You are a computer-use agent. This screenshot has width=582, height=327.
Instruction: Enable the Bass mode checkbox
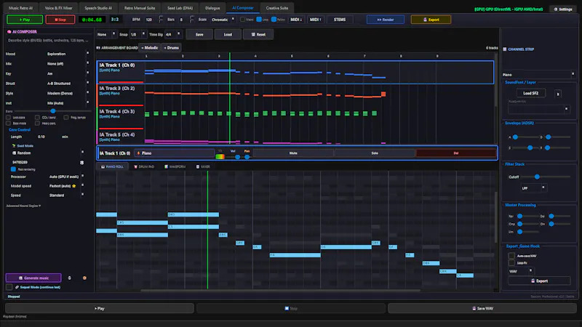(8, 124)
